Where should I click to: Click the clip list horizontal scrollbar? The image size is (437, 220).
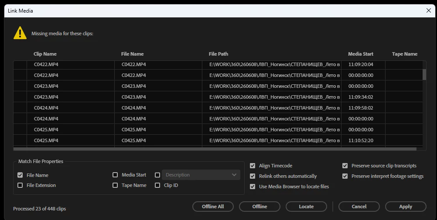coord(215,149)
